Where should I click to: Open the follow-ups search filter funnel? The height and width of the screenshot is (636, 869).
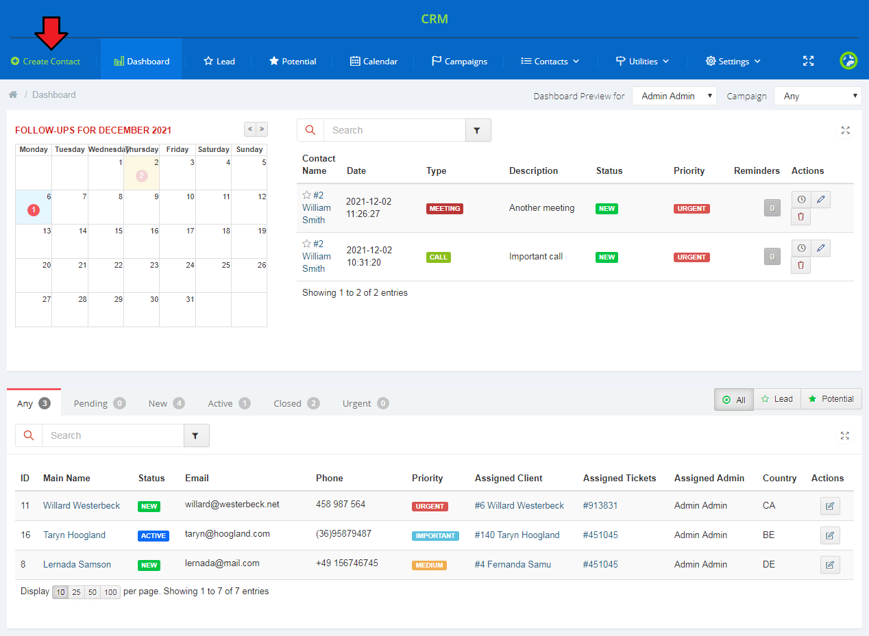(478, 130)
